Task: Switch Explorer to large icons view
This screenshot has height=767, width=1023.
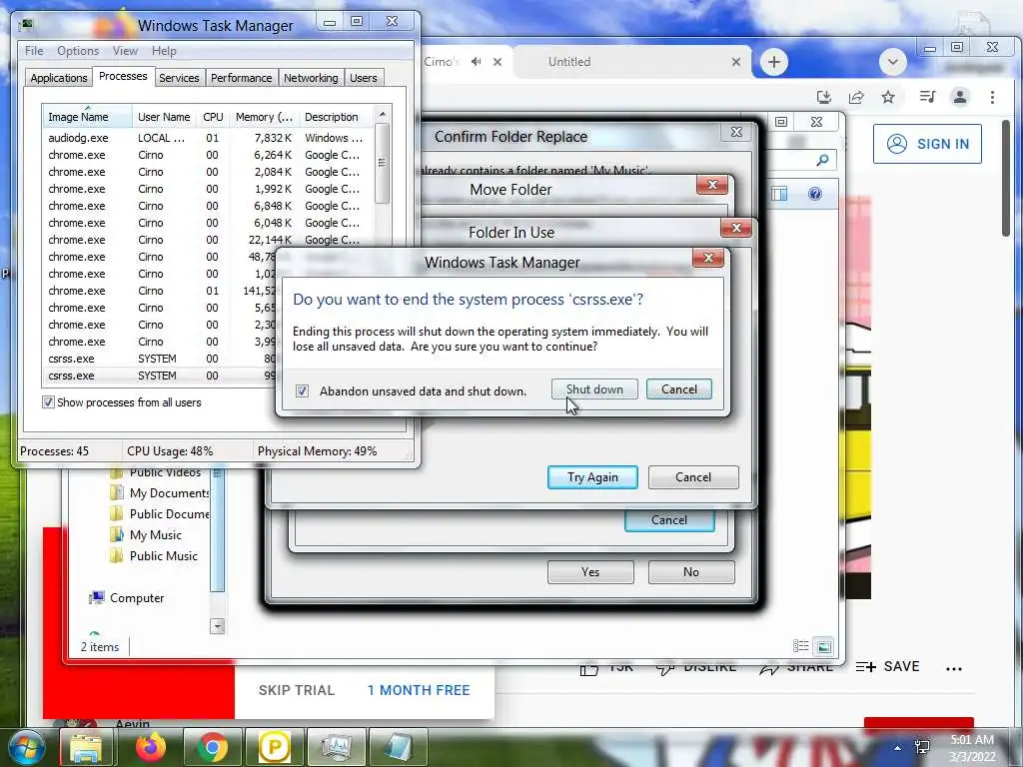Action: tap(824, 646)
